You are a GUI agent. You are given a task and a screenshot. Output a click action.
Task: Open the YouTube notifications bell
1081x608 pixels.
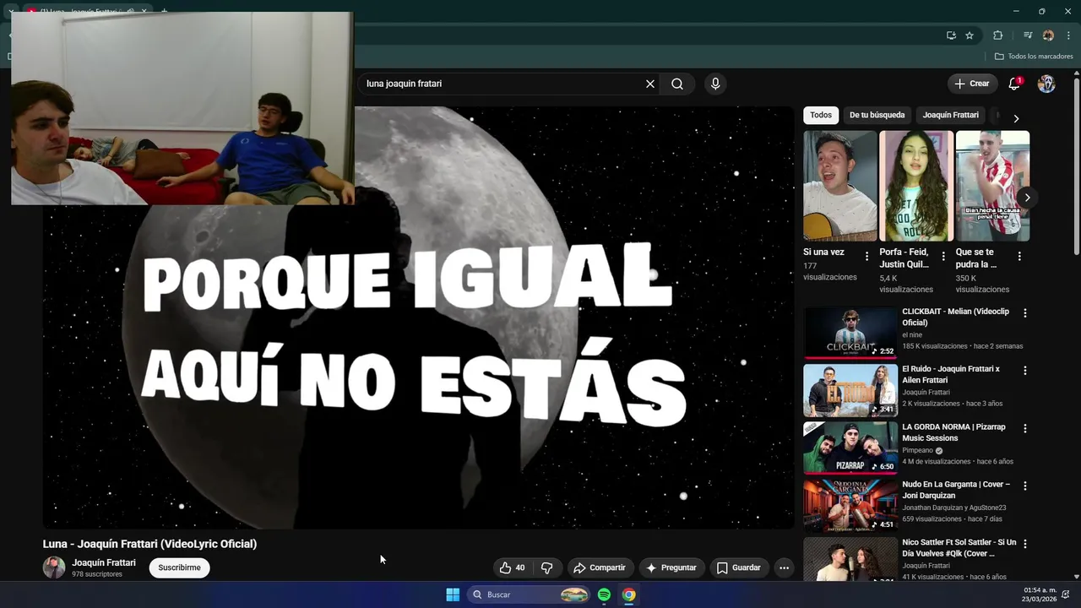click(x=1014, y=84)
